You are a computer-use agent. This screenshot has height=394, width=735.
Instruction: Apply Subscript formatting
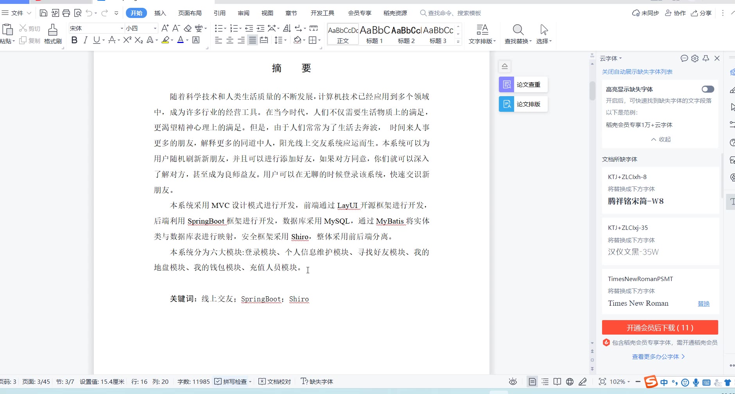[138, 40]
